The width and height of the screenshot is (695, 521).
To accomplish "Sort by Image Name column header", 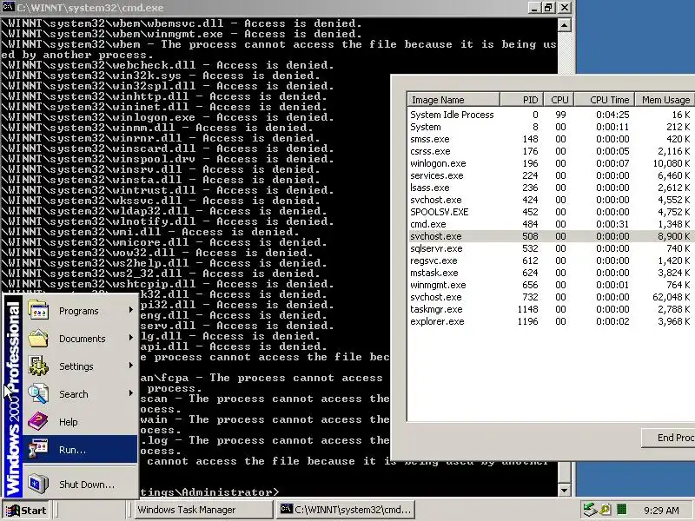I will (x=453, y=100).
